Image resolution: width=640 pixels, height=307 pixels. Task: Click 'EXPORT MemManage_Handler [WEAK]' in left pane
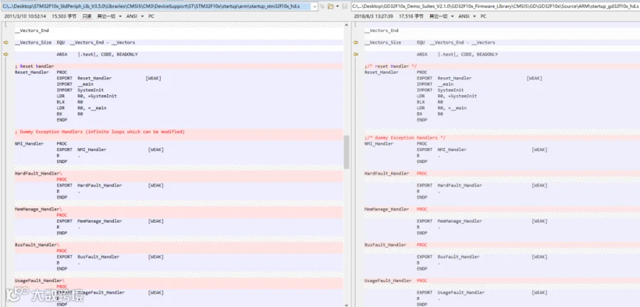(x=110, y=221)
